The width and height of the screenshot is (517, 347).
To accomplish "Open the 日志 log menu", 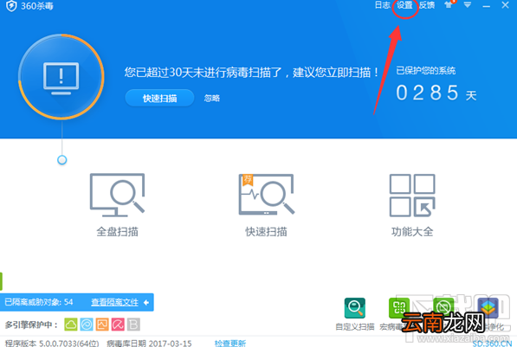I will click(x=383, y=5).
